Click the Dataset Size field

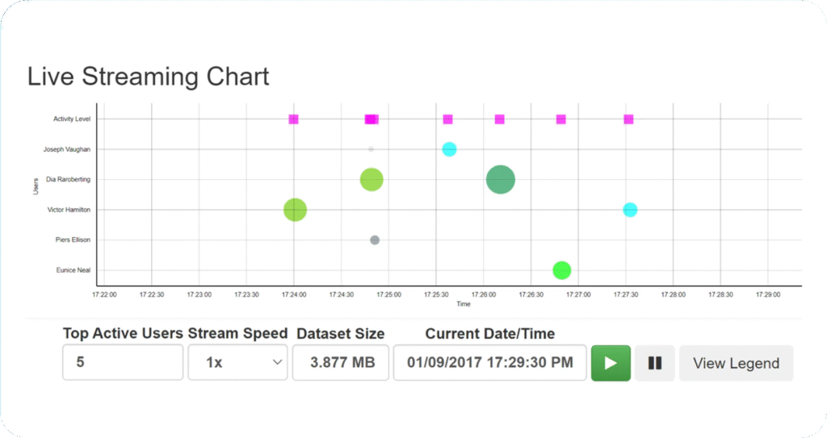pos(341,363)
